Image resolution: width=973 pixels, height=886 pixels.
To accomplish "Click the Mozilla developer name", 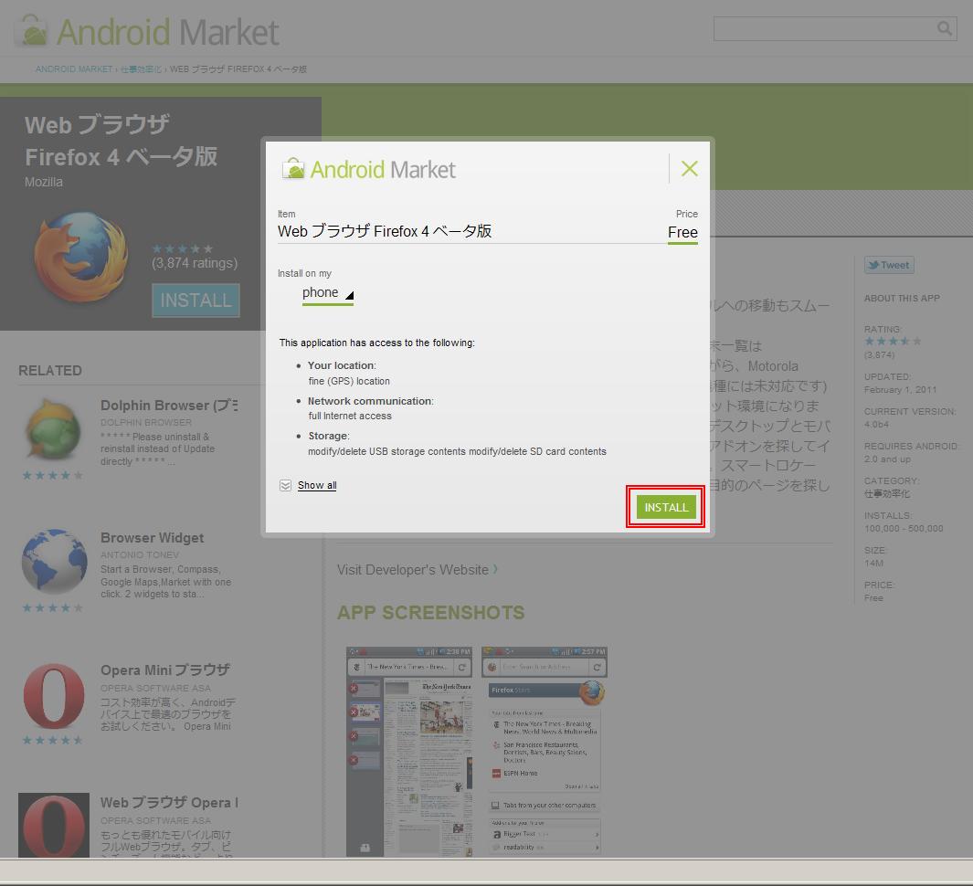I will point(44,182).
